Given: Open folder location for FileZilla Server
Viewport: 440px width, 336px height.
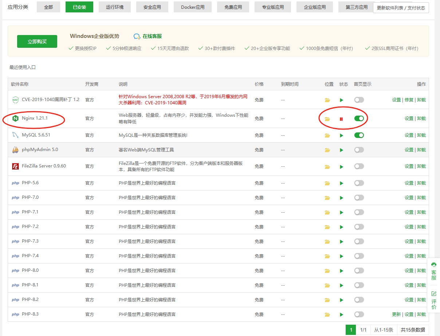Looking at the screenshot, I should point(327,167).
